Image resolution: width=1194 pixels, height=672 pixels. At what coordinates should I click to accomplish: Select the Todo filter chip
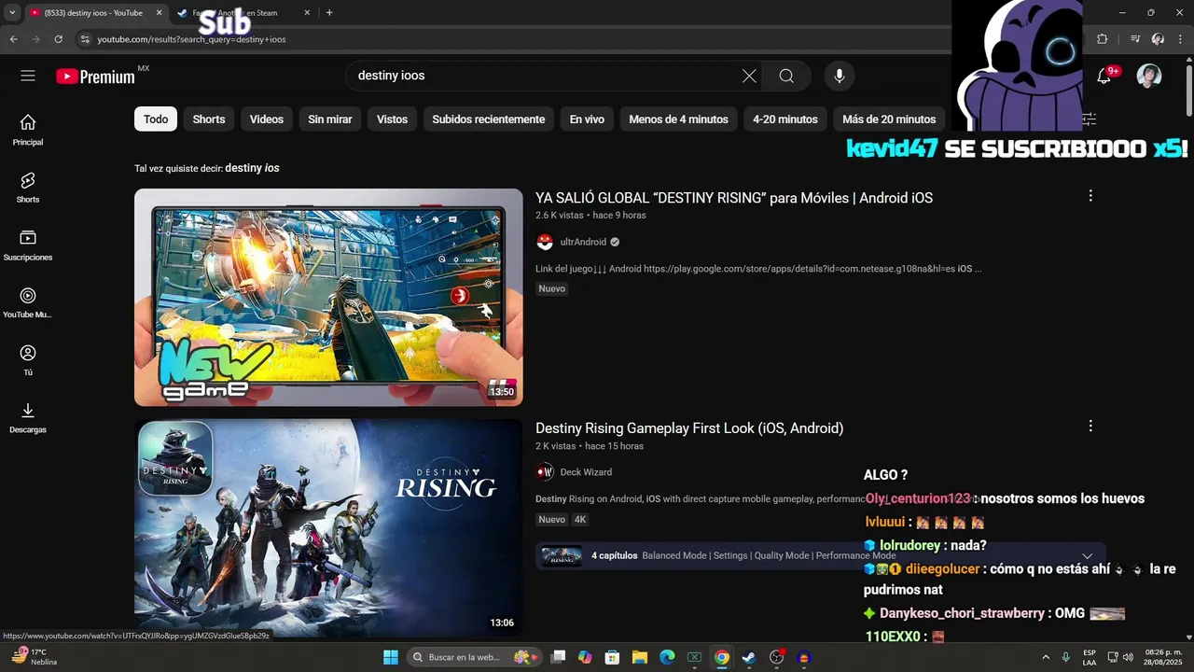(x=156, y=119)
